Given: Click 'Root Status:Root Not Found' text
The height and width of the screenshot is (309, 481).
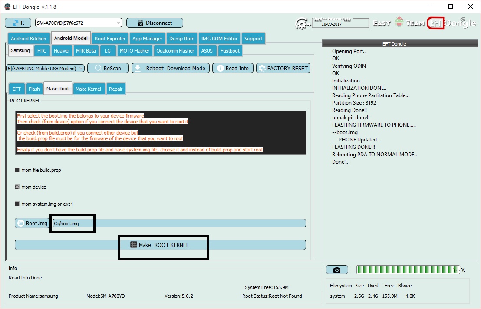Looking at the screenshot, I should 272,296.
